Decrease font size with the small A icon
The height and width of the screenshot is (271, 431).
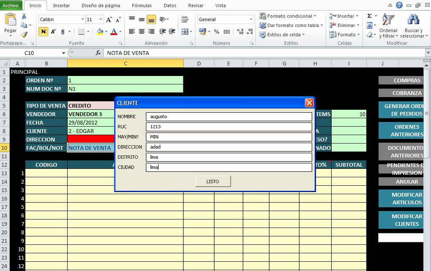click(x=118, y=19)
